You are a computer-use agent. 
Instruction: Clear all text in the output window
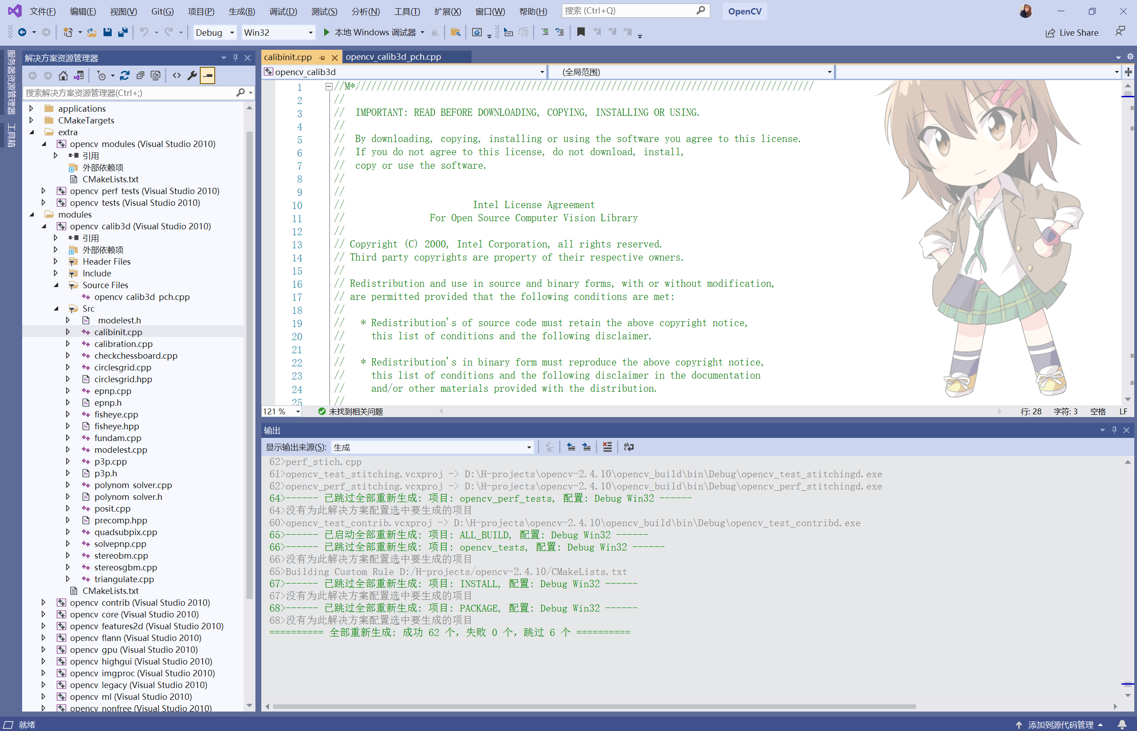pyautogui.click(x=607, y=446)
